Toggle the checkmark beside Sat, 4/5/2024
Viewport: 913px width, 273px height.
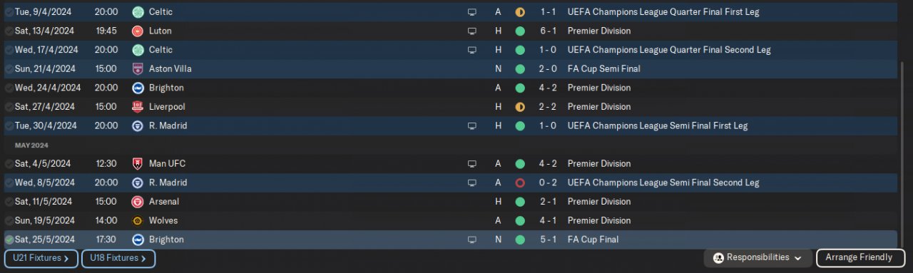pyautogui.click(x=9, y=164)
